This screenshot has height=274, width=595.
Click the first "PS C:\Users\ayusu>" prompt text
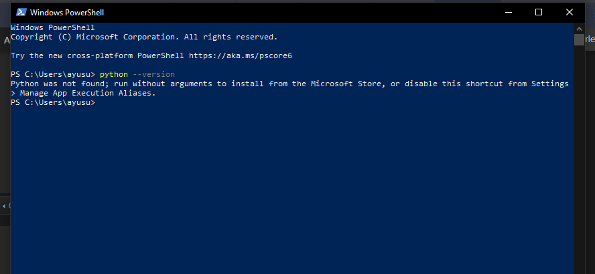(x=54, y=74)
